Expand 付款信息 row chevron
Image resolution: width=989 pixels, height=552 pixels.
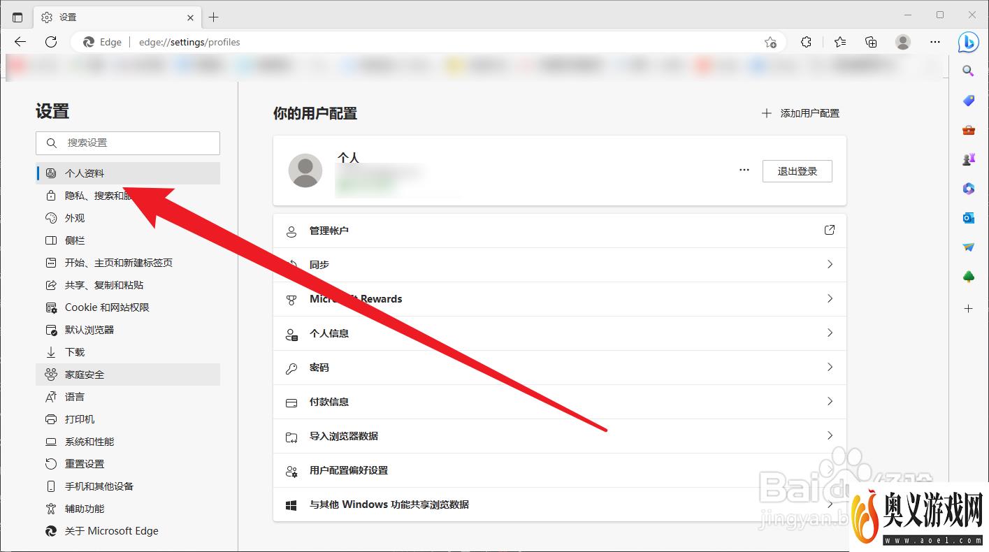pos(830,401)
